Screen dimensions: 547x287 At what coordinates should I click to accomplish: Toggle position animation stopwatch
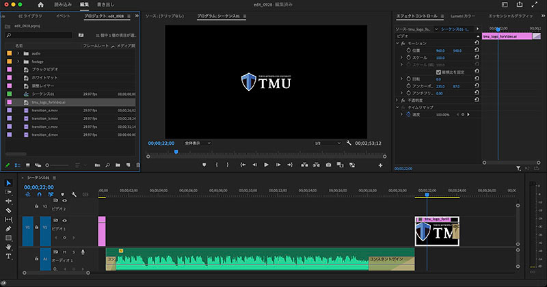(408, 51)
